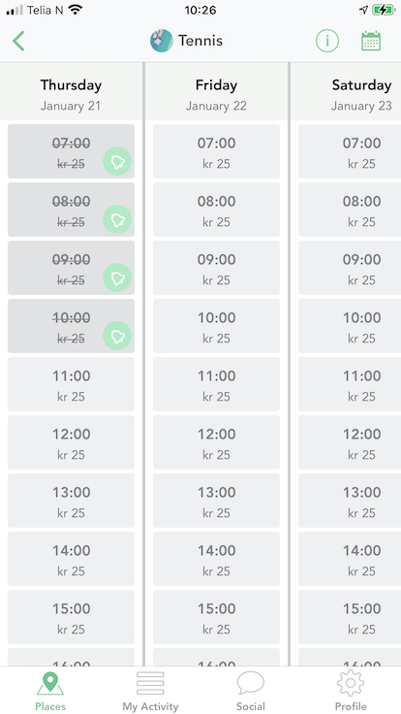This screenshot has height=714, width=401.
Task: Go to the Social tab
Action: click(251, 692)
